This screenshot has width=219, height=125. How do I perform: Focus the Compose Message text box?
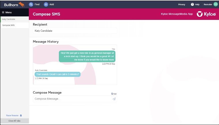point(72,99)
